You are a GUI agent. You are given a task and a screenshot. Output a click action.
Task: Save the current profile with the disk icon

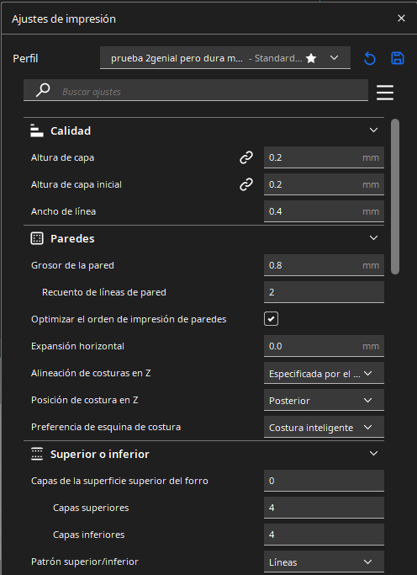pos(397,58)
